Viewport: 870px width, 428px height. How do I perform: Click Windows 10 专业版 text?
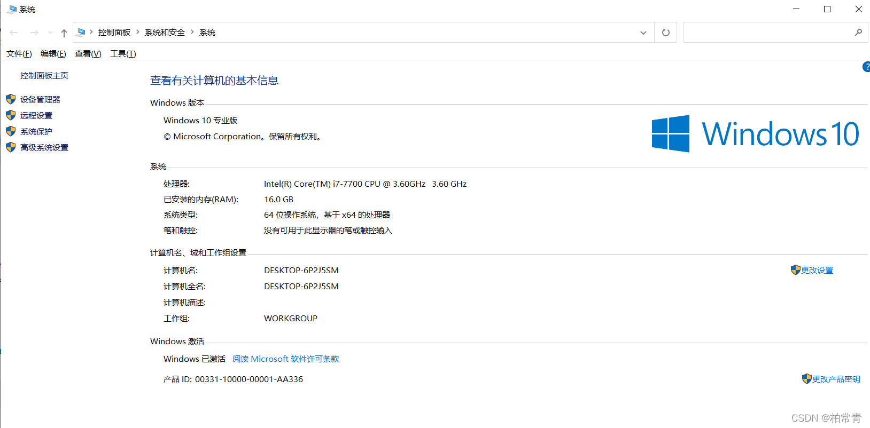pos(200,120)
